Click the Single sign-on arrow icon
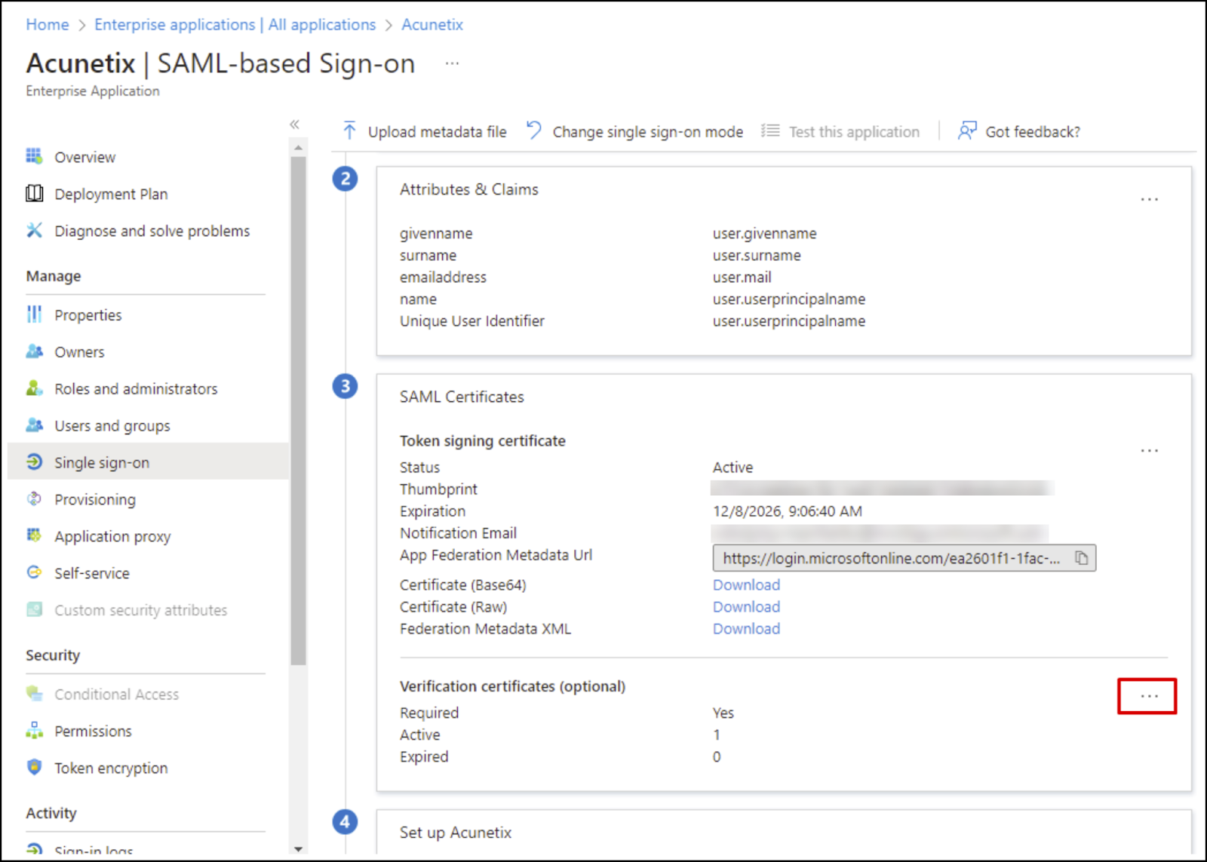 34,462
